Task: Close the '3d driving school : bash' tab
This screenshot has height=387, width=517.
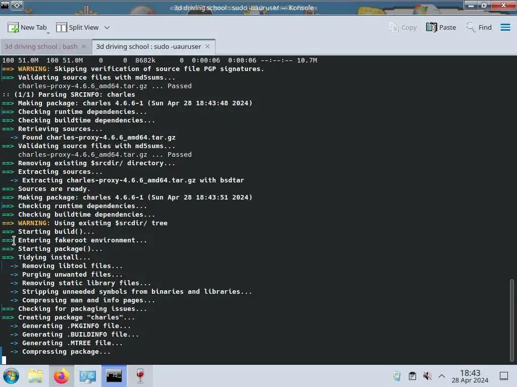Action: tap(84, 46)
